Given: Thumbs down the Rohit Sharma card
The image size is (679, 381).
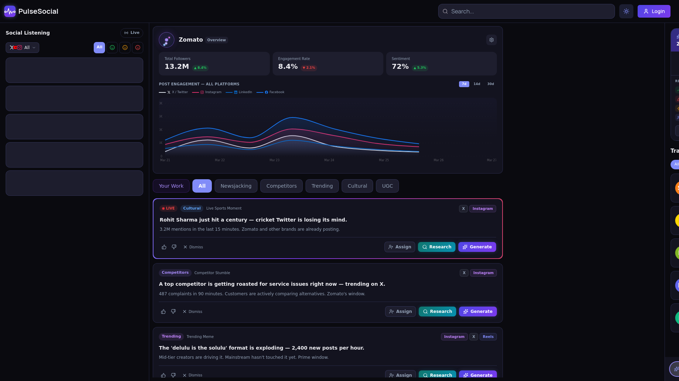Looking at the screenshot, I should [174, 247].
